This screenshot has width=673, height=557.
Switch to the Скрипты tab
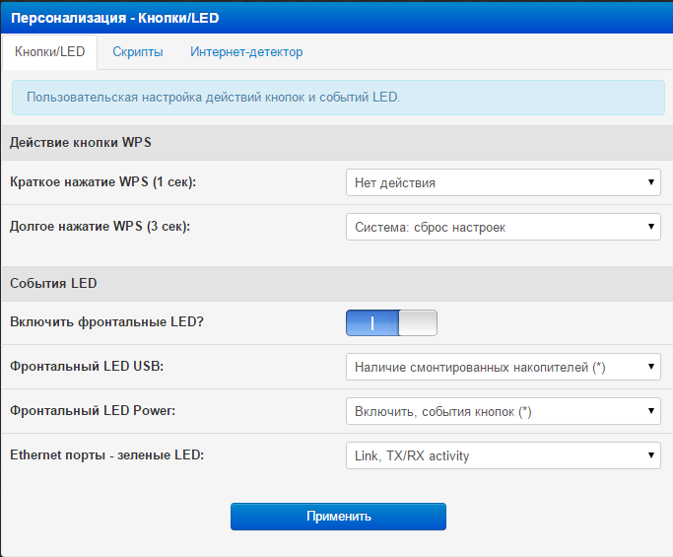point(137,52)
